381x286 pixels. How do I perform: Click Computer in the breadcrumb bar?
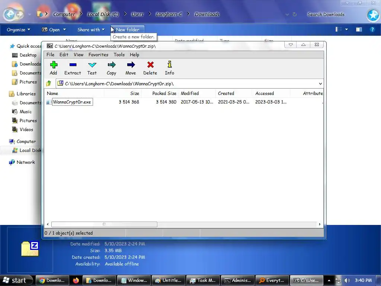pyautogui.click(x=64, y=15)
